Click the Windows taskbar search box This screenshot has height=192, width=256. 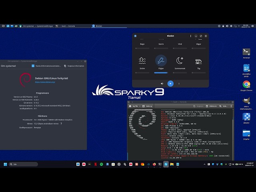23,164
